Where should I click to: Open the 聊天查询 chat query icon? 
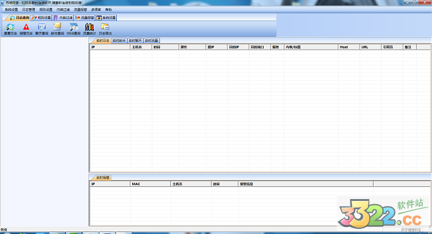42,29
